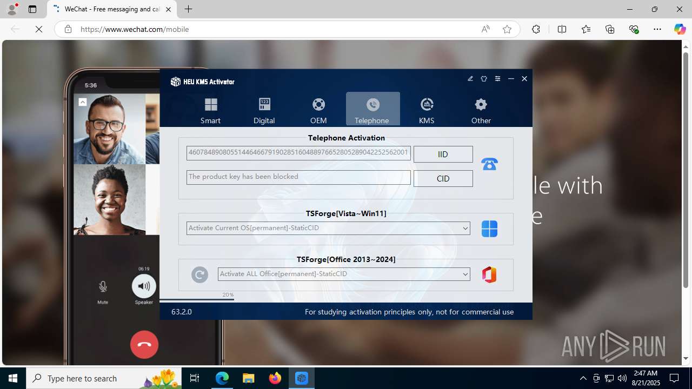692x389 pixels.
Task: Click the 20% progress bar
Action: tap(197, 299)
